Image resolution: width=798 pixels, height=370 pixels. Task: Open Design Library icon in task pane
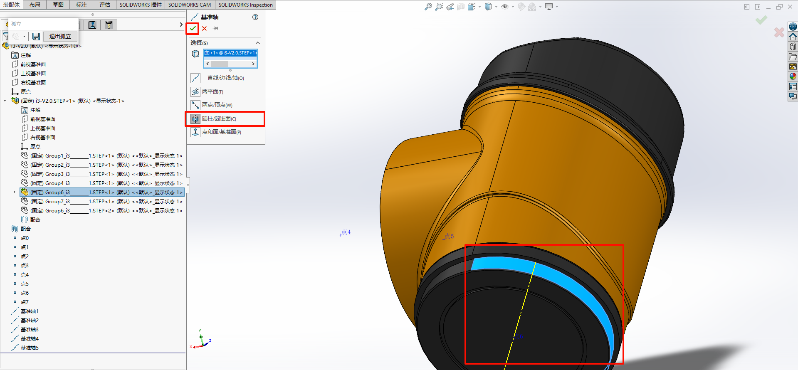click(793, 47)
